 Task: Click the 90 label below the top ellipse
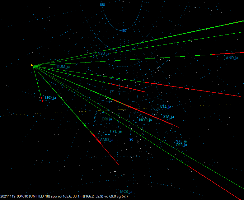(x=124, y=30)
